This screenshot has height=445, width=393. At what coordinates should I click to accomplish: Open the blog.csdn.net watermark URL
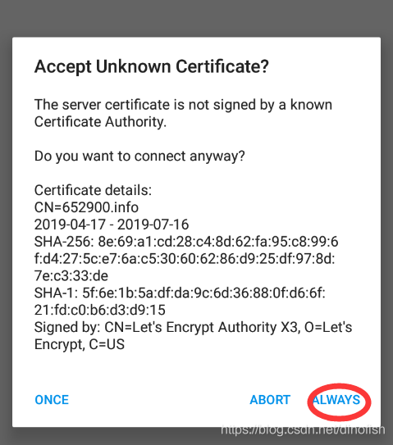click(x=303, y=429)
